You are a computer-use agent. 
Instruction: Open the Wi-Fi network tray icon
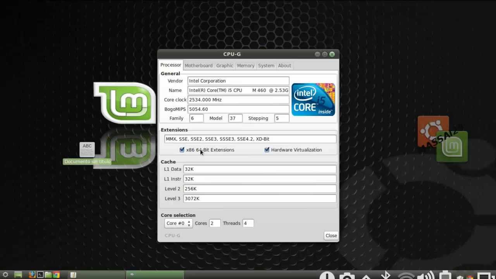(406, 276)
